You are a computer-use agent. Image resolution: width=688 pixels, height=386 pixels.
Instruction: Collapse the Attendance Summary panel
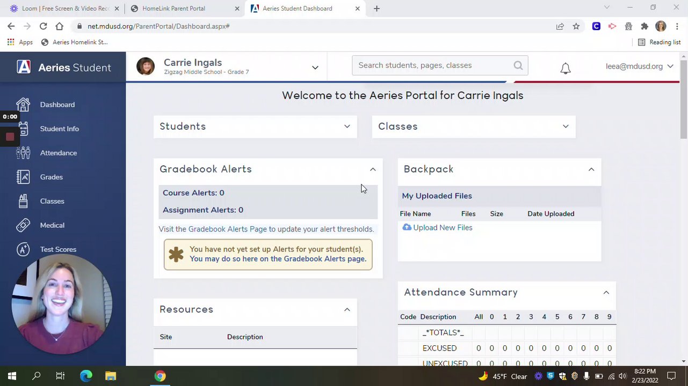click(606, 293)
